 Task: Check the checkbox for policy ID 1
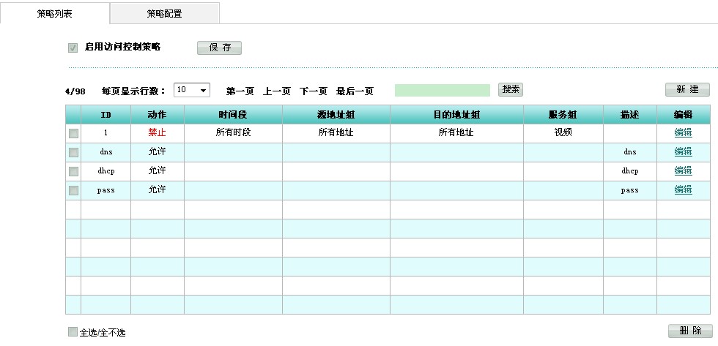73,133
